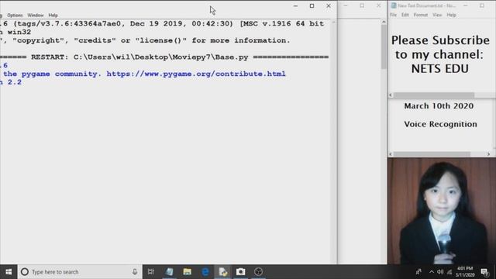Close the Python Shell window
Viewport: 496px width, 279px height.
point(329,5)
